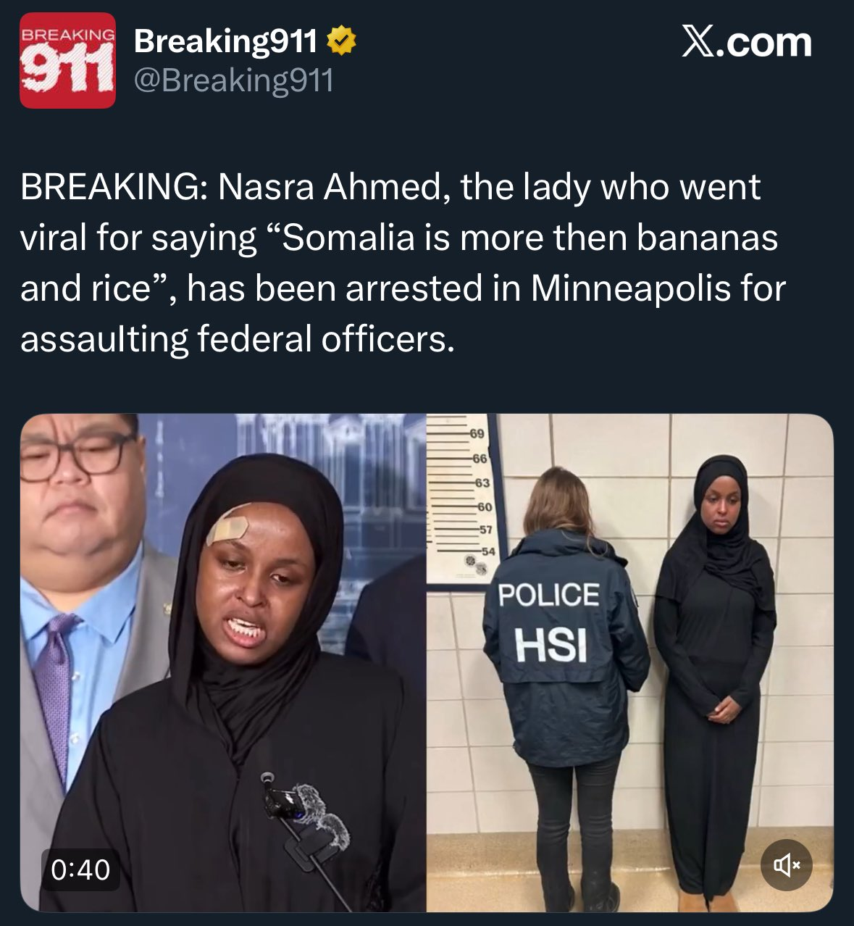Unmute the video with the speaker icon
This screenshot has height=926, width=854.
[787, 864]
